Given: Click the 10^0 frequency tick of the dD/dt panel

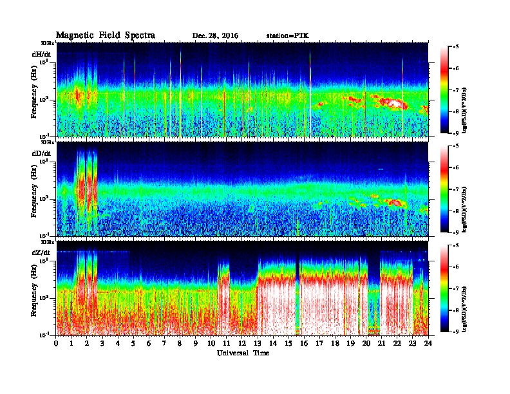Looking at the screenshot, I should [x=44, y=198].
